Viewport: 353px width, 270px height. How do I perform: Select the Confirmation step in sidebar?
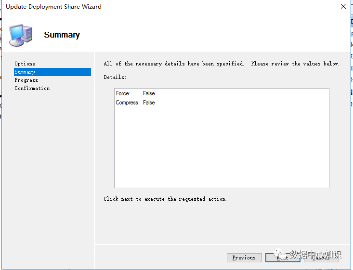click(x=32, y=88)
